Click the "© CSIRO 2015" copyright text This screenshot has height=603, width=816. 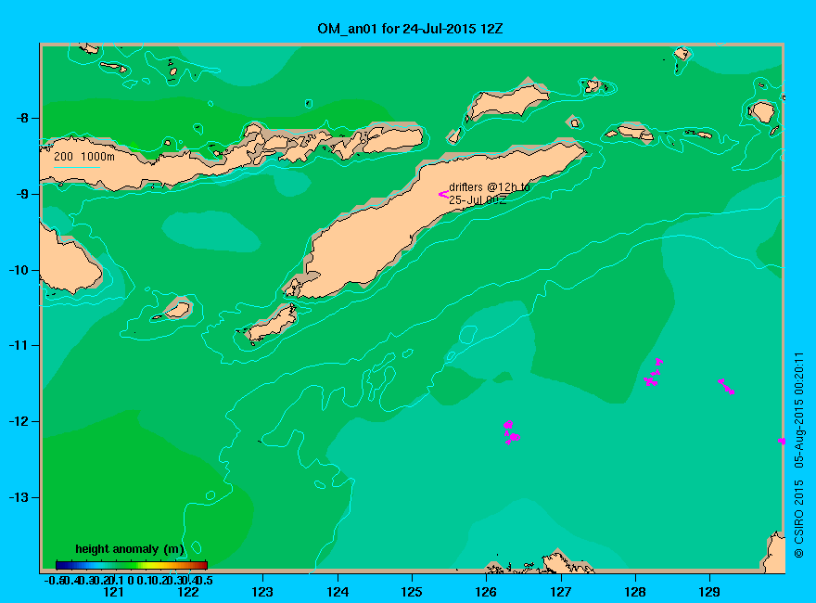click(x=798, y=520)
